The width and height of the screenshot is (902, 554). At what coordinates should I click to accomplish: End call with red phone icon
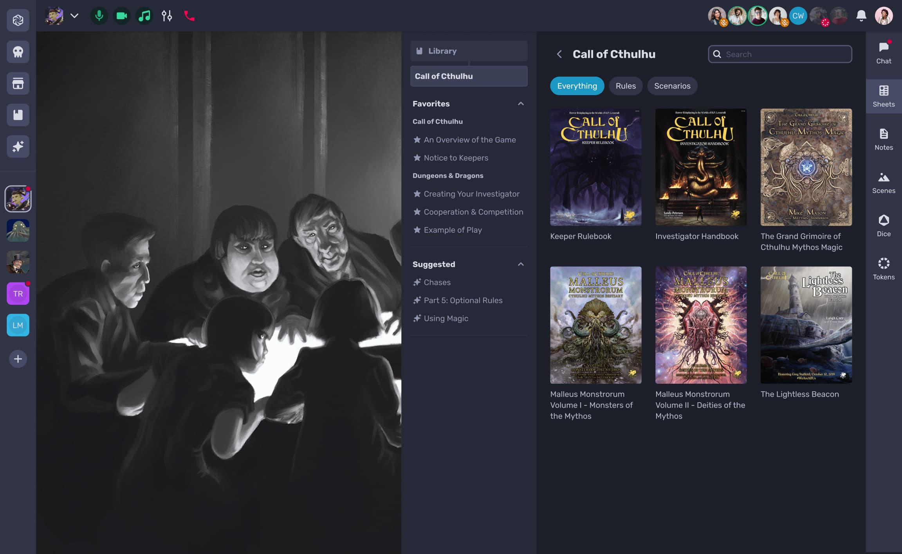[x=189, y=16]
